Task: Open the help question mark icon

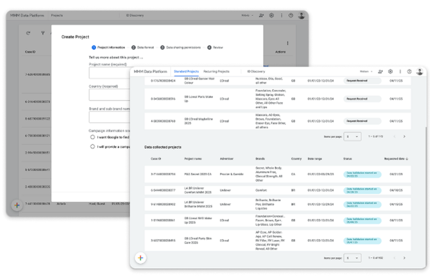Action: (x=410, y=72)
